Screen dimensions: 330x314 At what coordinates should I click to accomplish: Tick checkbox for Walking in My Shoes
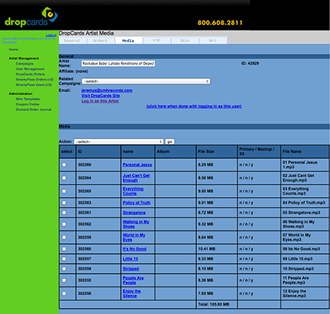click(64, 224)
